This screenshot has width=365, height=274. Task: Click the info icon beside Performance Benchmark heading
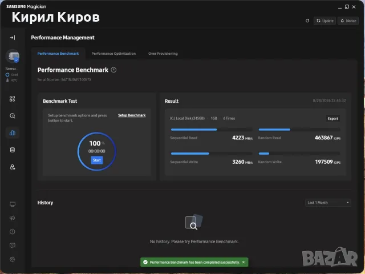(x=113, y=70)
